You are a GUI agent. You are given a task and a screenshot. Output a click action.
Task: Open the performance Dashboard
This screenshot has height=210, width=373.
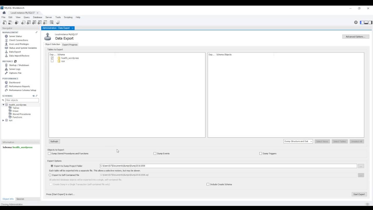coord(15,83)
